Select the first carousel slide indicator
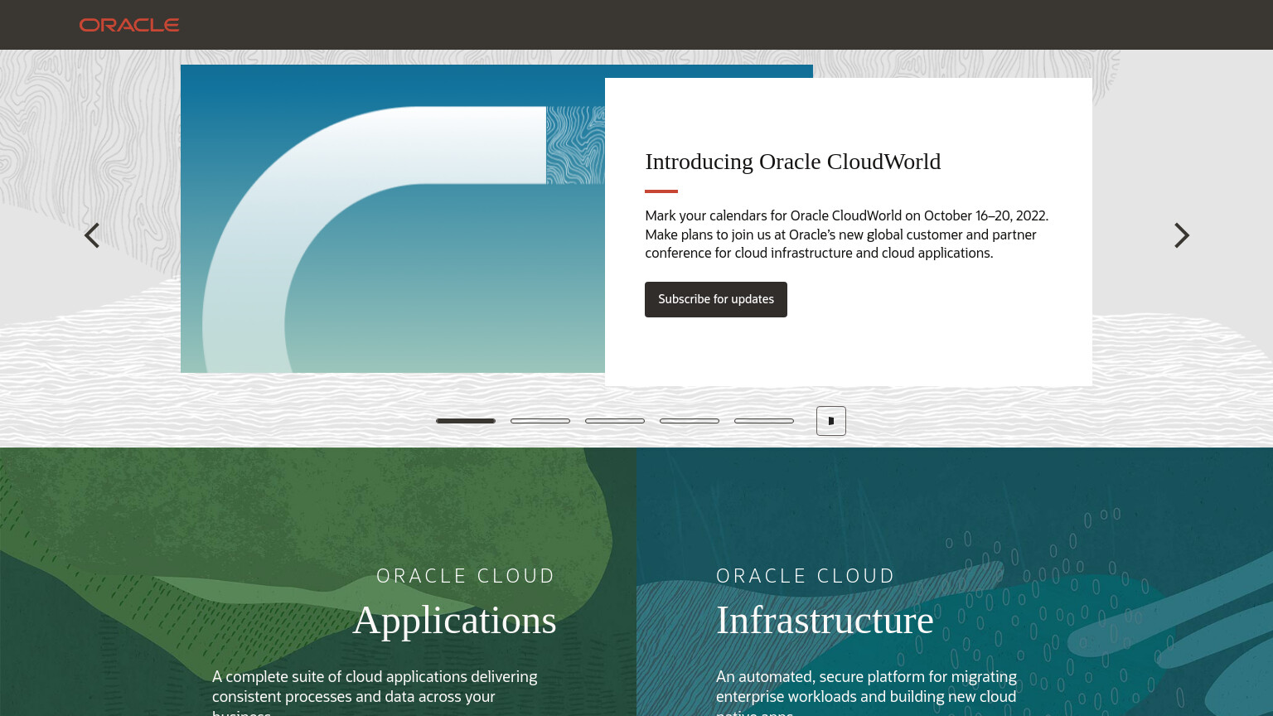The image size is (1273, 716). (x=466, y=421)
